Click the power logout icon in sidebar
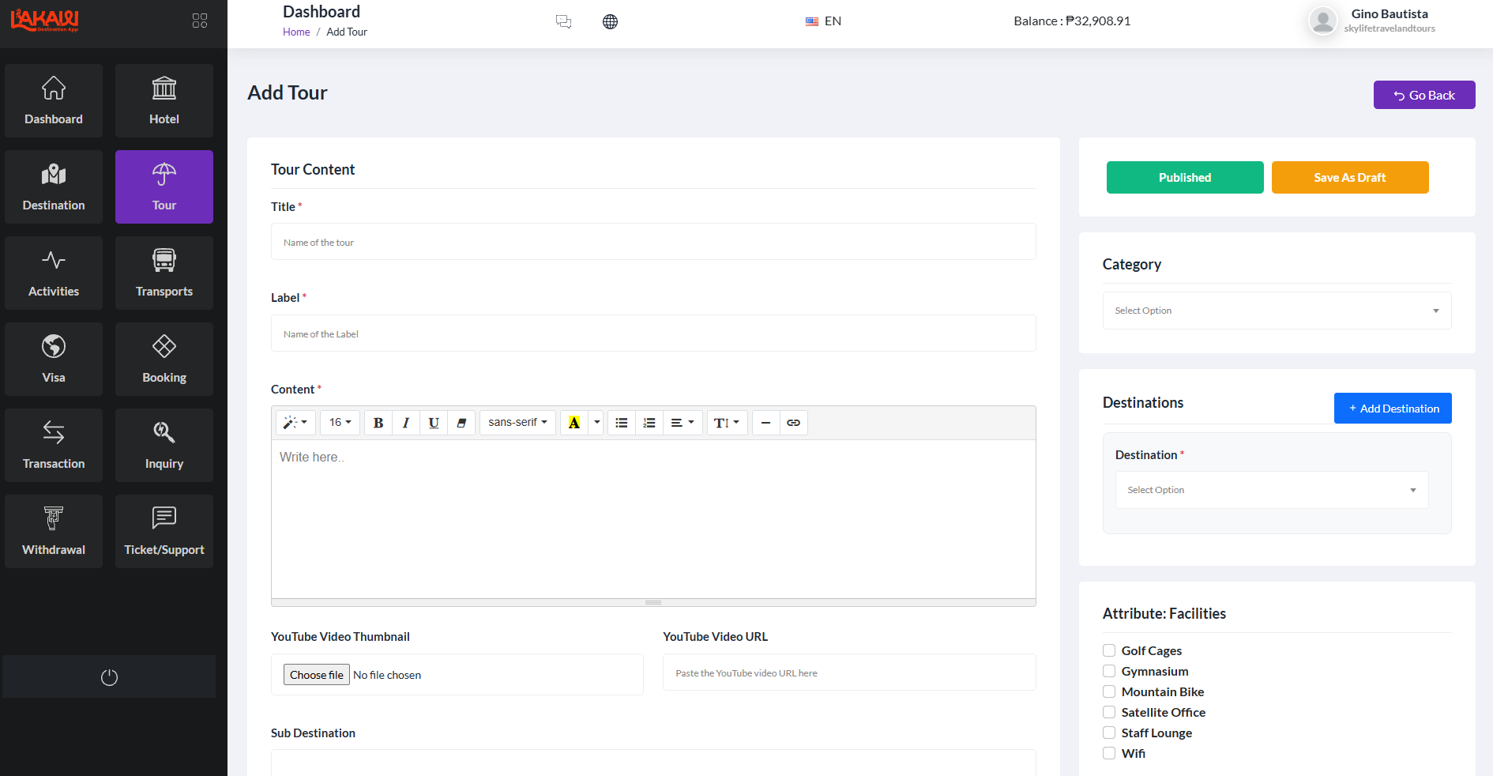The width and height of the screenshot is (1493, 776). coord(109,677)
